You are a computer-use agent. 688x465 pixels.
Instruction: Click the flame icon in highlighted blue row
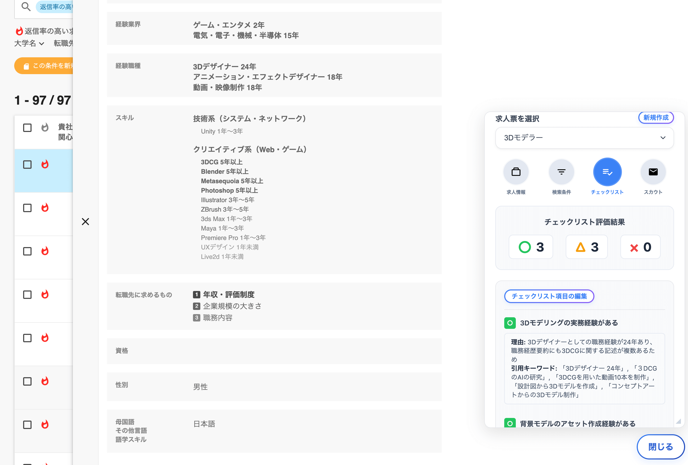coord(45,164)
